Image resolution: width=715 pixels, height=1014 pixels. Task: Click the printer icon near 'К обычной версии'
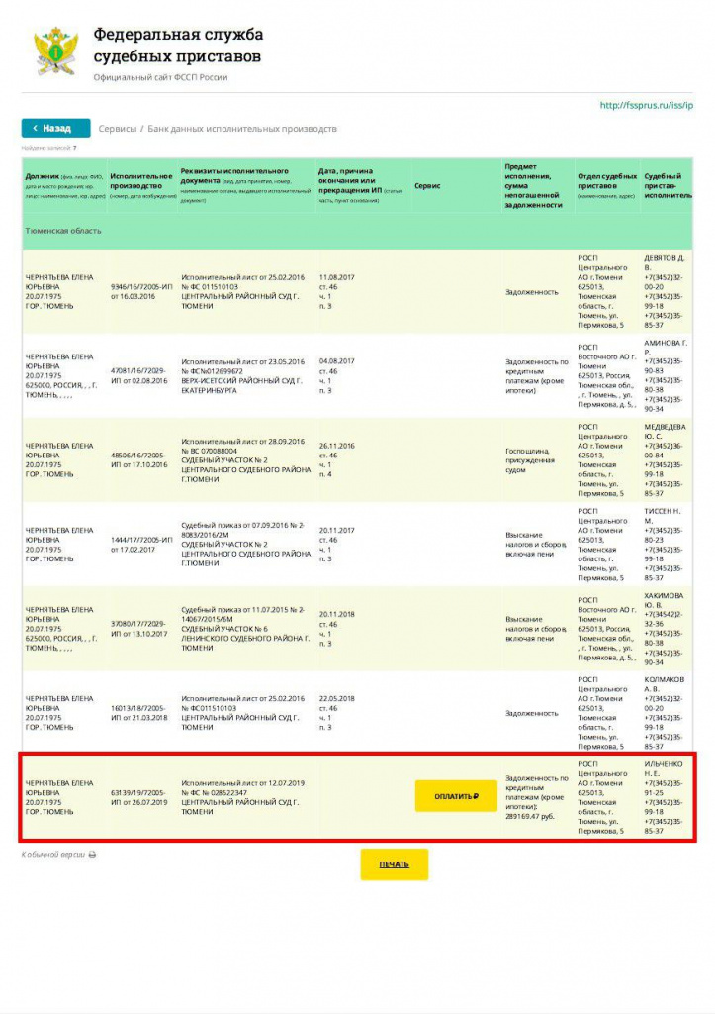(x=92, y=854)
